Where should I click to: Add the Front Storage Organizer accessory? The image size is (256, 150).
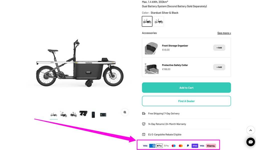point(219,48)
